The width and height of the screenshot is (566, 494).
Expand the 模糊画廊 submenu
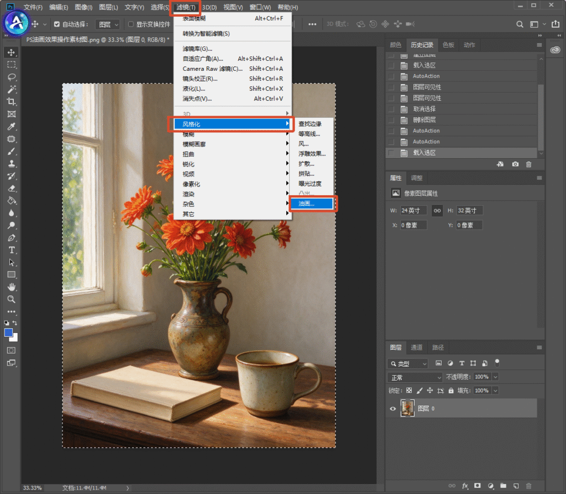[233, 144]
